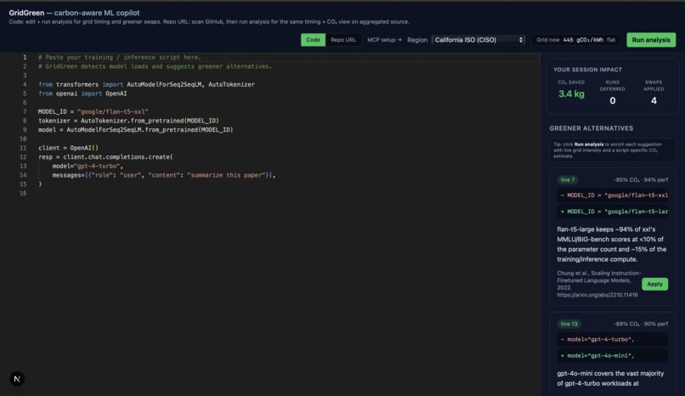Viewport: 685px width, 396px height.
Task: Click the added flan-t5-large diff line
Action: pyautogui.click(x=613, y=212)
